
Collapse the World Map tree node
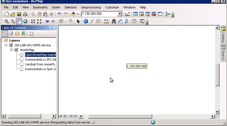[x=11, y=50]
